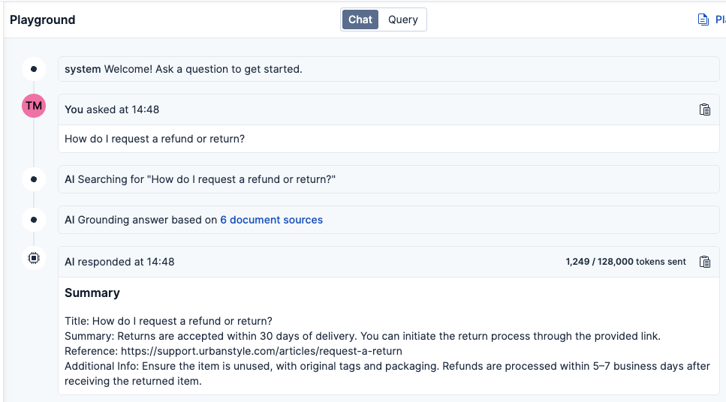Click the Playground page title
726x402 pixels.
pyautogui.click(x=43, y=19)
